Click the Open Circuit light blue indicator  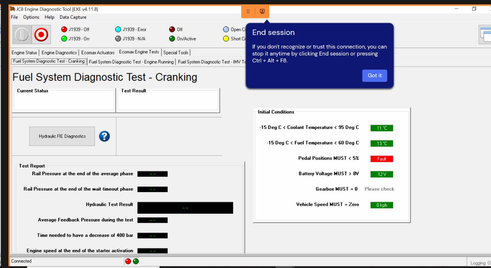coord(226,29)
